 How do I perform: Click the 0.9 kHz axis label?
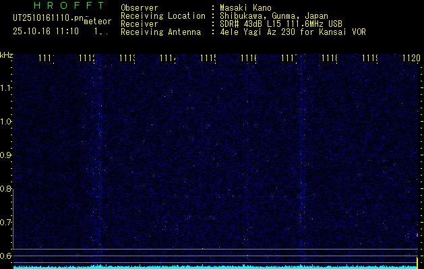click(x=5, y=155)
